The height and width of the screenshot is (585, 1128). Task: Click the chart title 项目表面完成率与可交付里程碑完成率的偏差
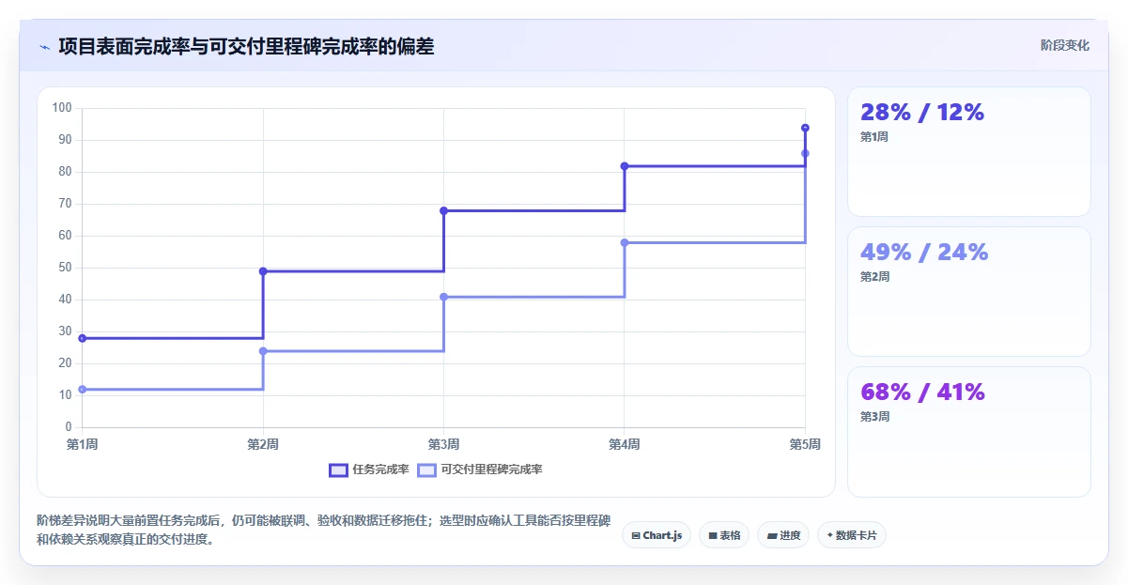246,46
